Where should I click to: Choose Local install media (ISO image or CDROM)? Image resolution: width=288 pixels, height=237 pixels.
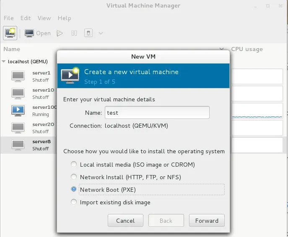[133, 165]
